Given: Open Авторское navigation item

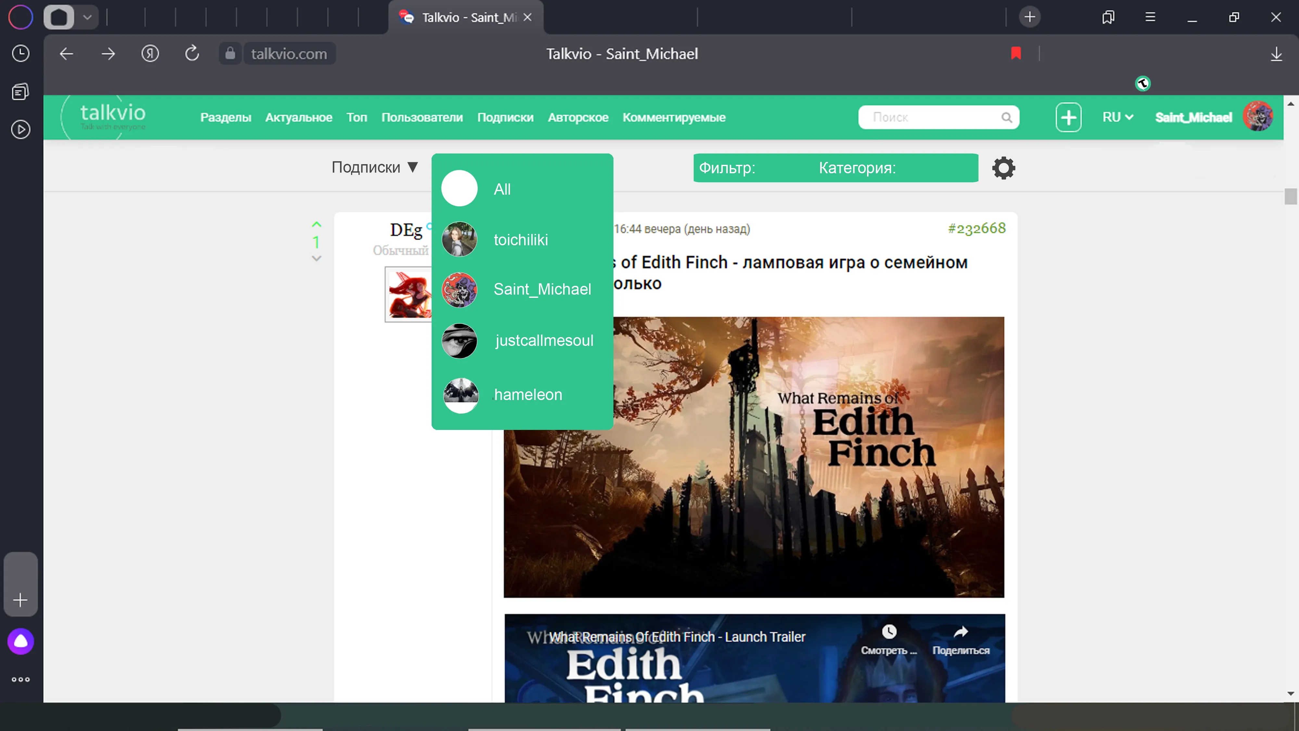Looking at the screenshot, I should click(578, 117).
